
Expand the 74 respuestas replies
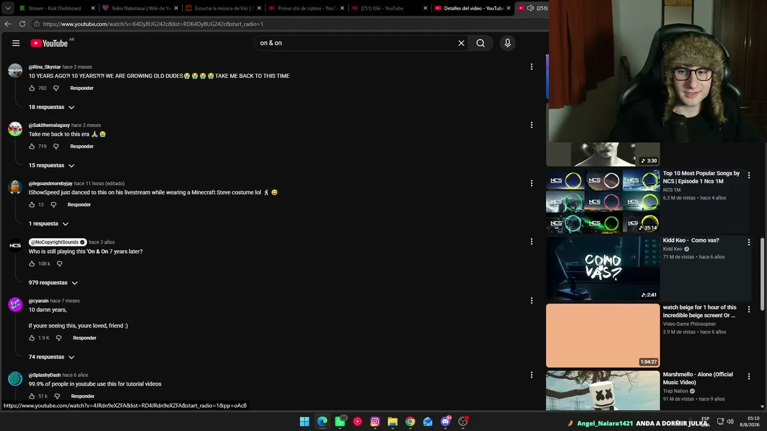coord(52,357)
